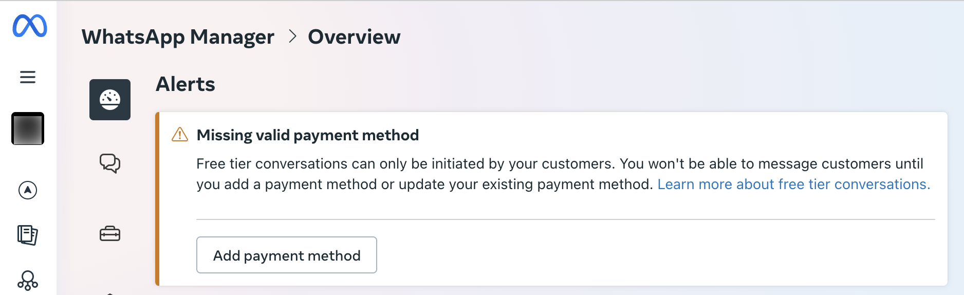Click the breadcrumb chevron separator
The image size is (964, 295).
click(x=292, y=36)
